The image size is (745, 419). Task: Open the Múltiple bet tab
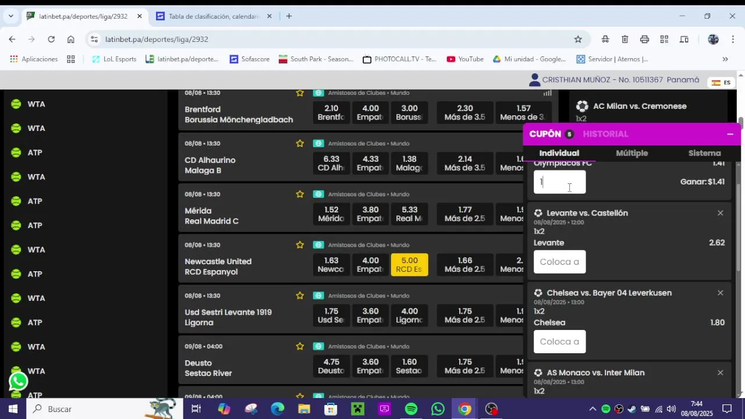(632, 153)
